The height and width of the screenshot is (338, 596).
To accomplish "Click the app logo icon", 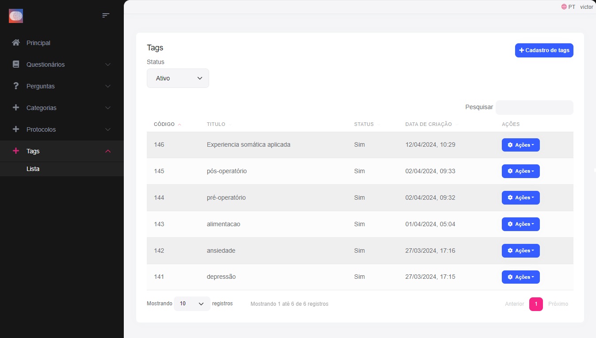I will click(16, 16).
